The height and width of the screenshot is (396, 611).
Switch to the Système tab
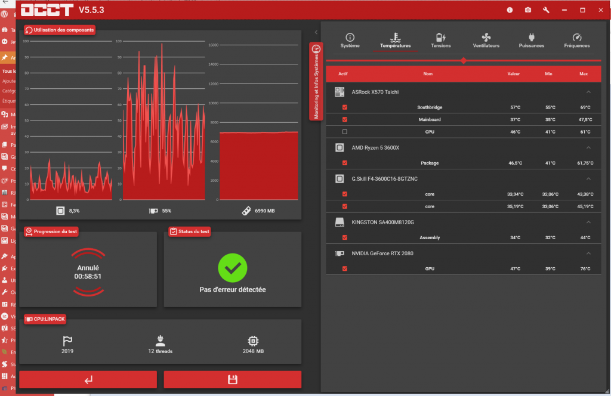pos(350,41)
